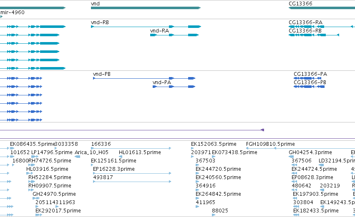Select EP16228.3prime alignment
The height and width of the screenshot is (217, 355).
click(x=132, y=173)
